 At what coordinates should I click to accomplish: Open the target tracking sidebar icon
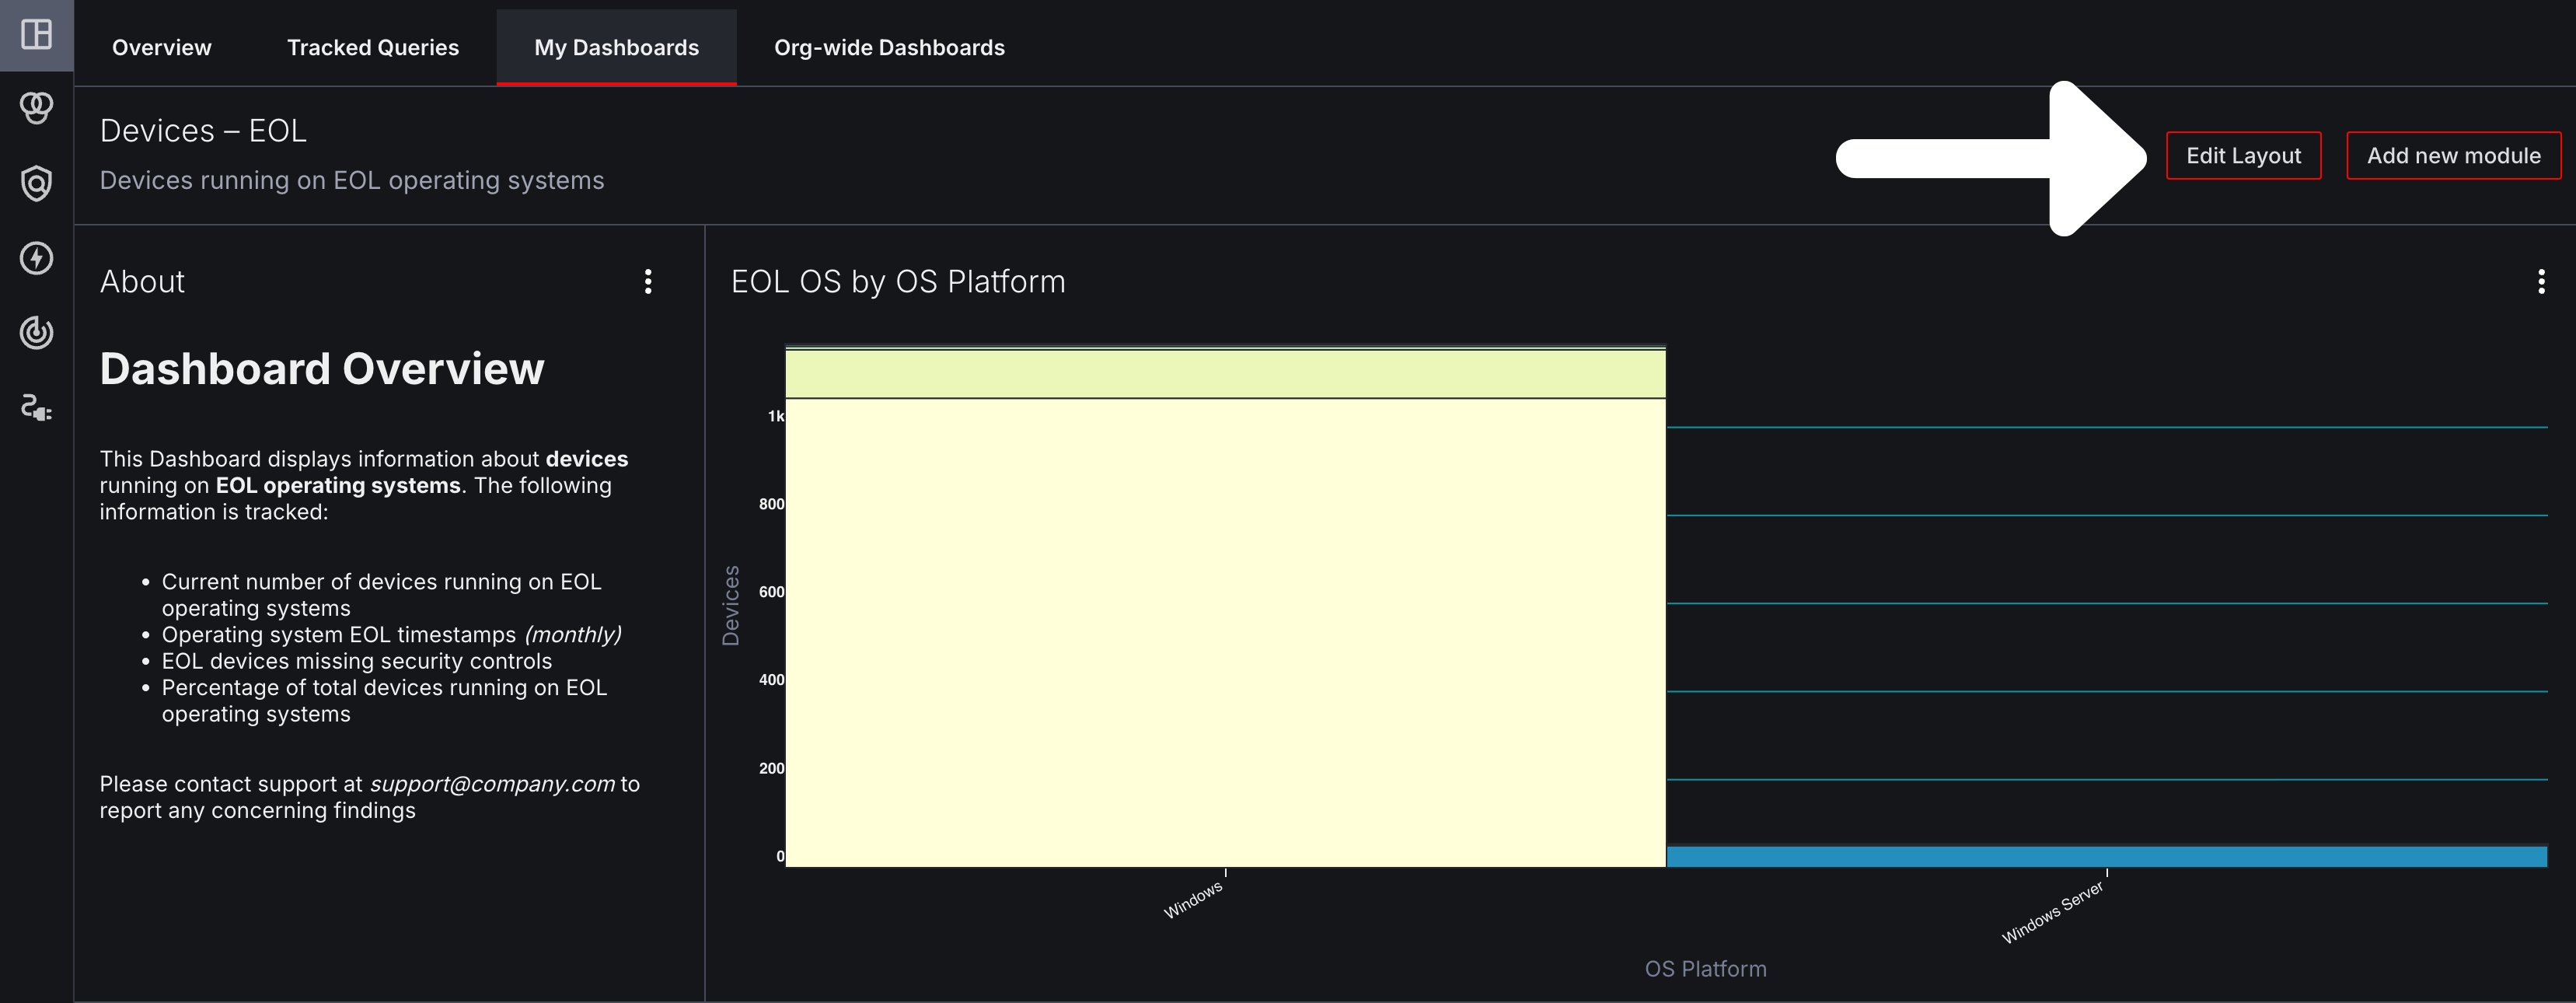click(x=37, y=333)
